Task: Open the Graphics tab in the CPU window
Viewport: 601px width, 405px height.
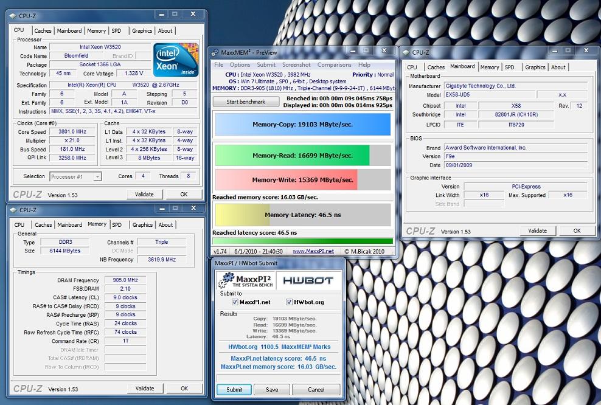Action: 142,30
